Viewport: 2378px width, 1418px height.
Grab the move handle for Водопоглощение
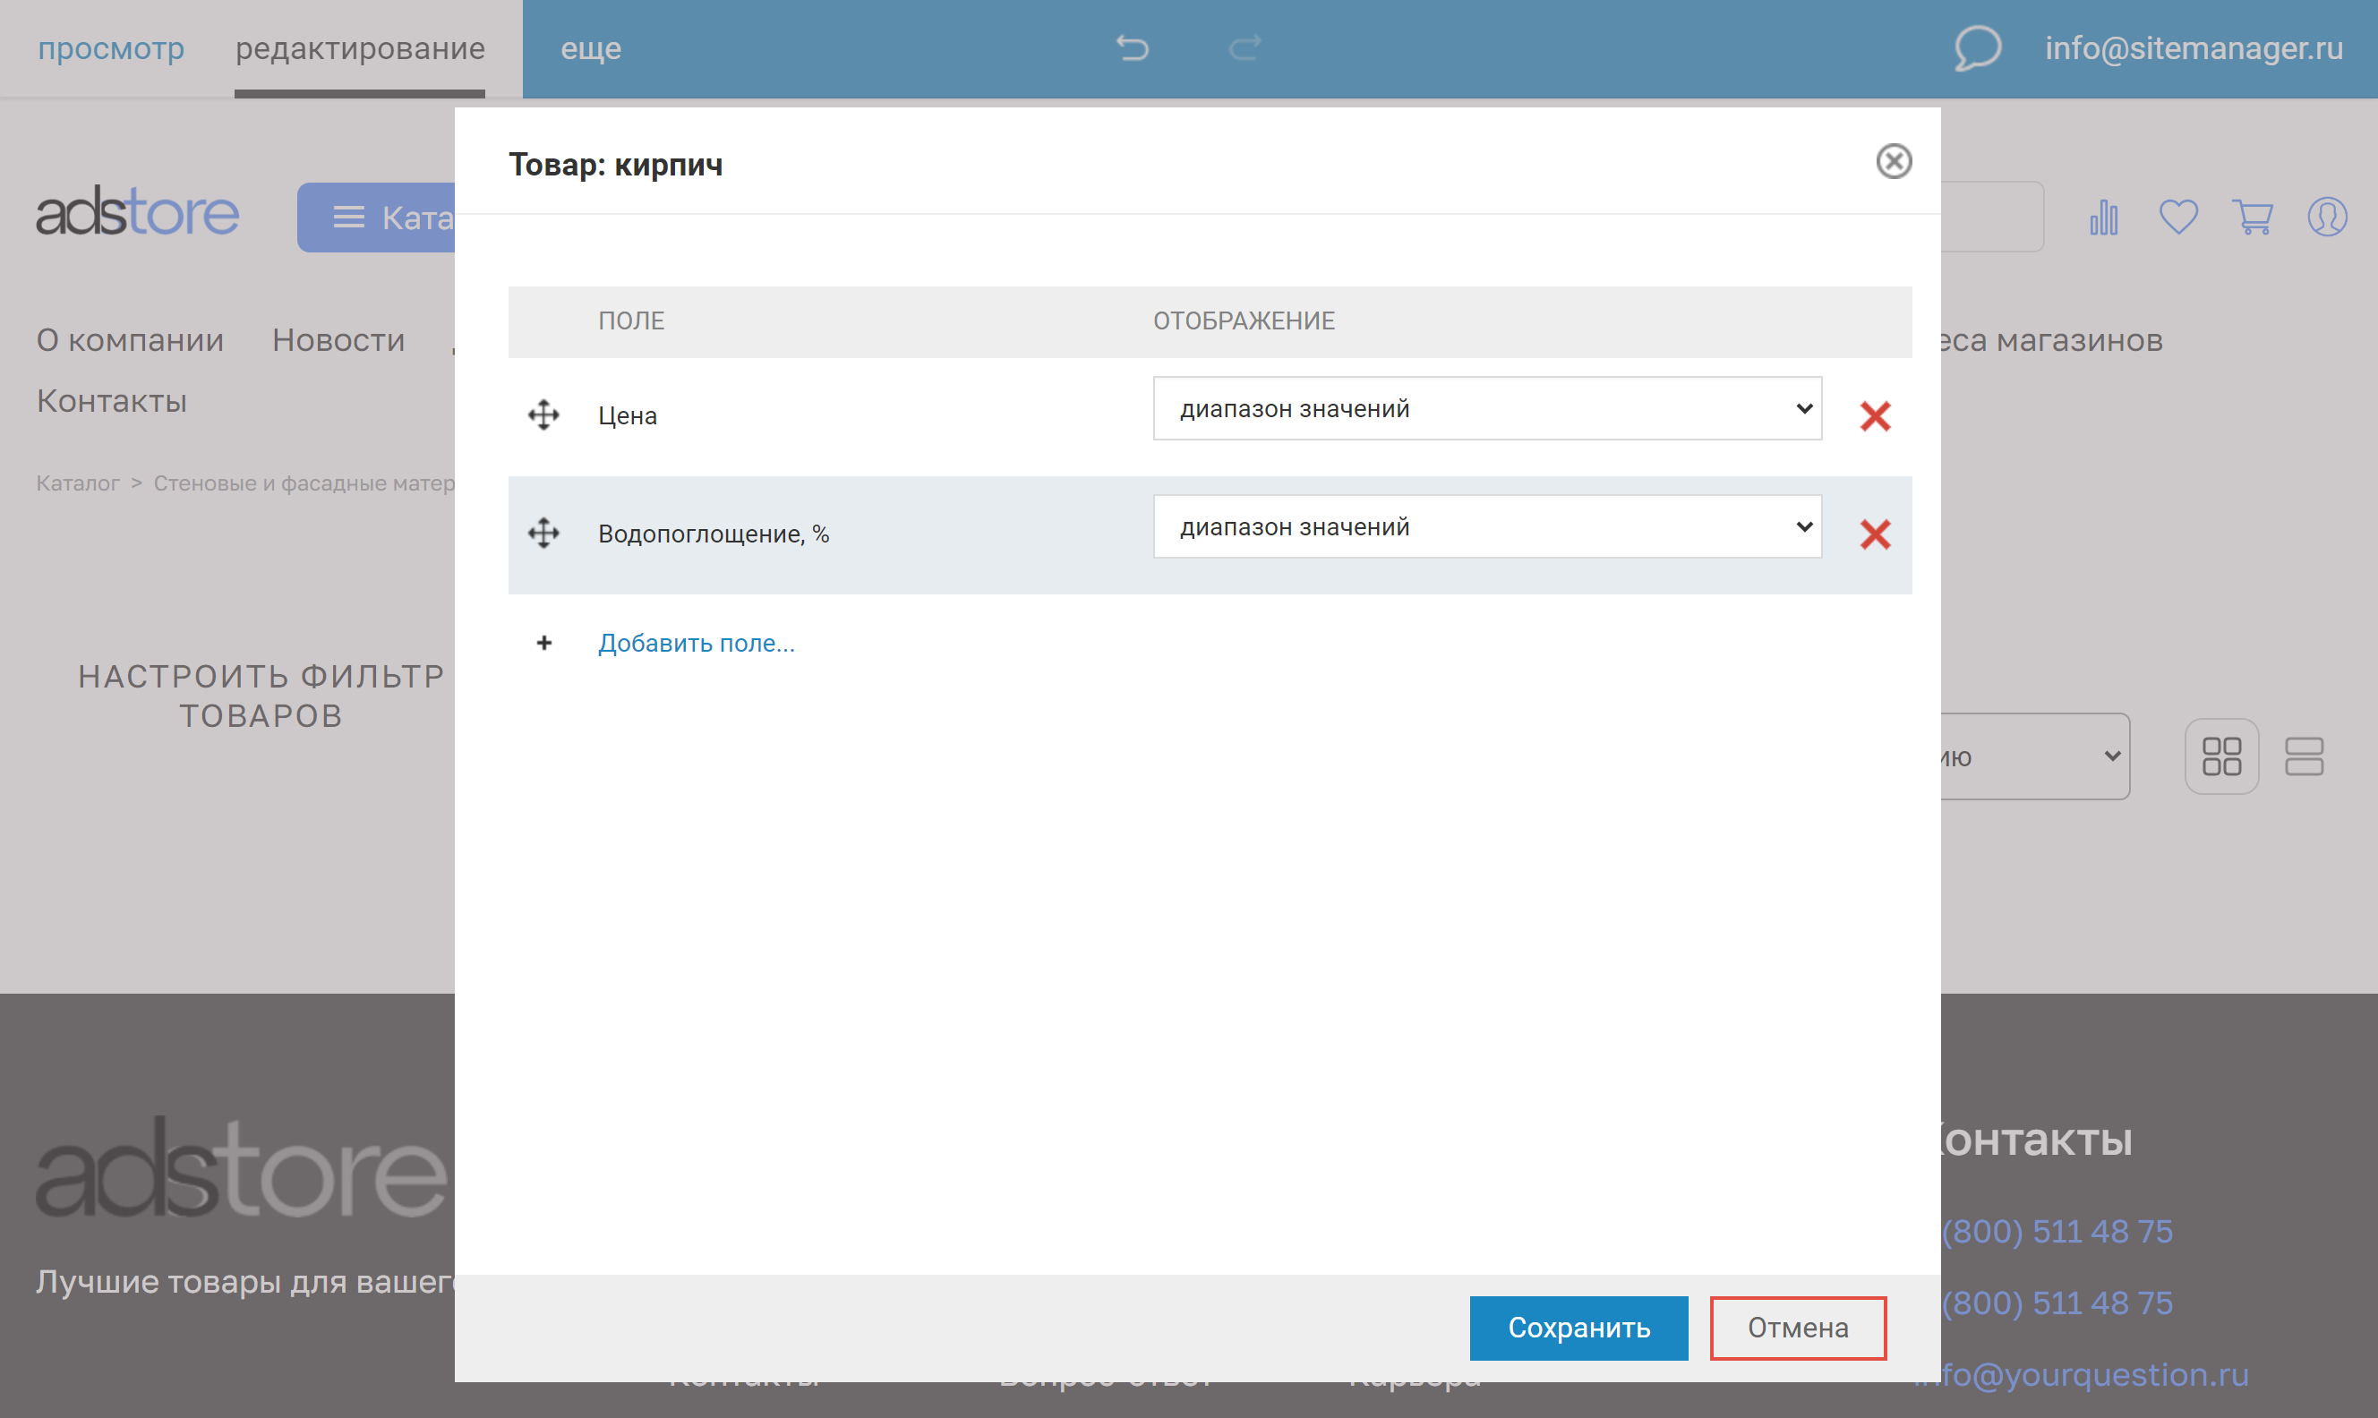543,534
